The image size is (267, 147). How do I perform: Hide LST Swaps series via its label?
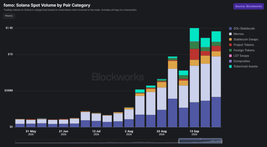pos(241,56)
